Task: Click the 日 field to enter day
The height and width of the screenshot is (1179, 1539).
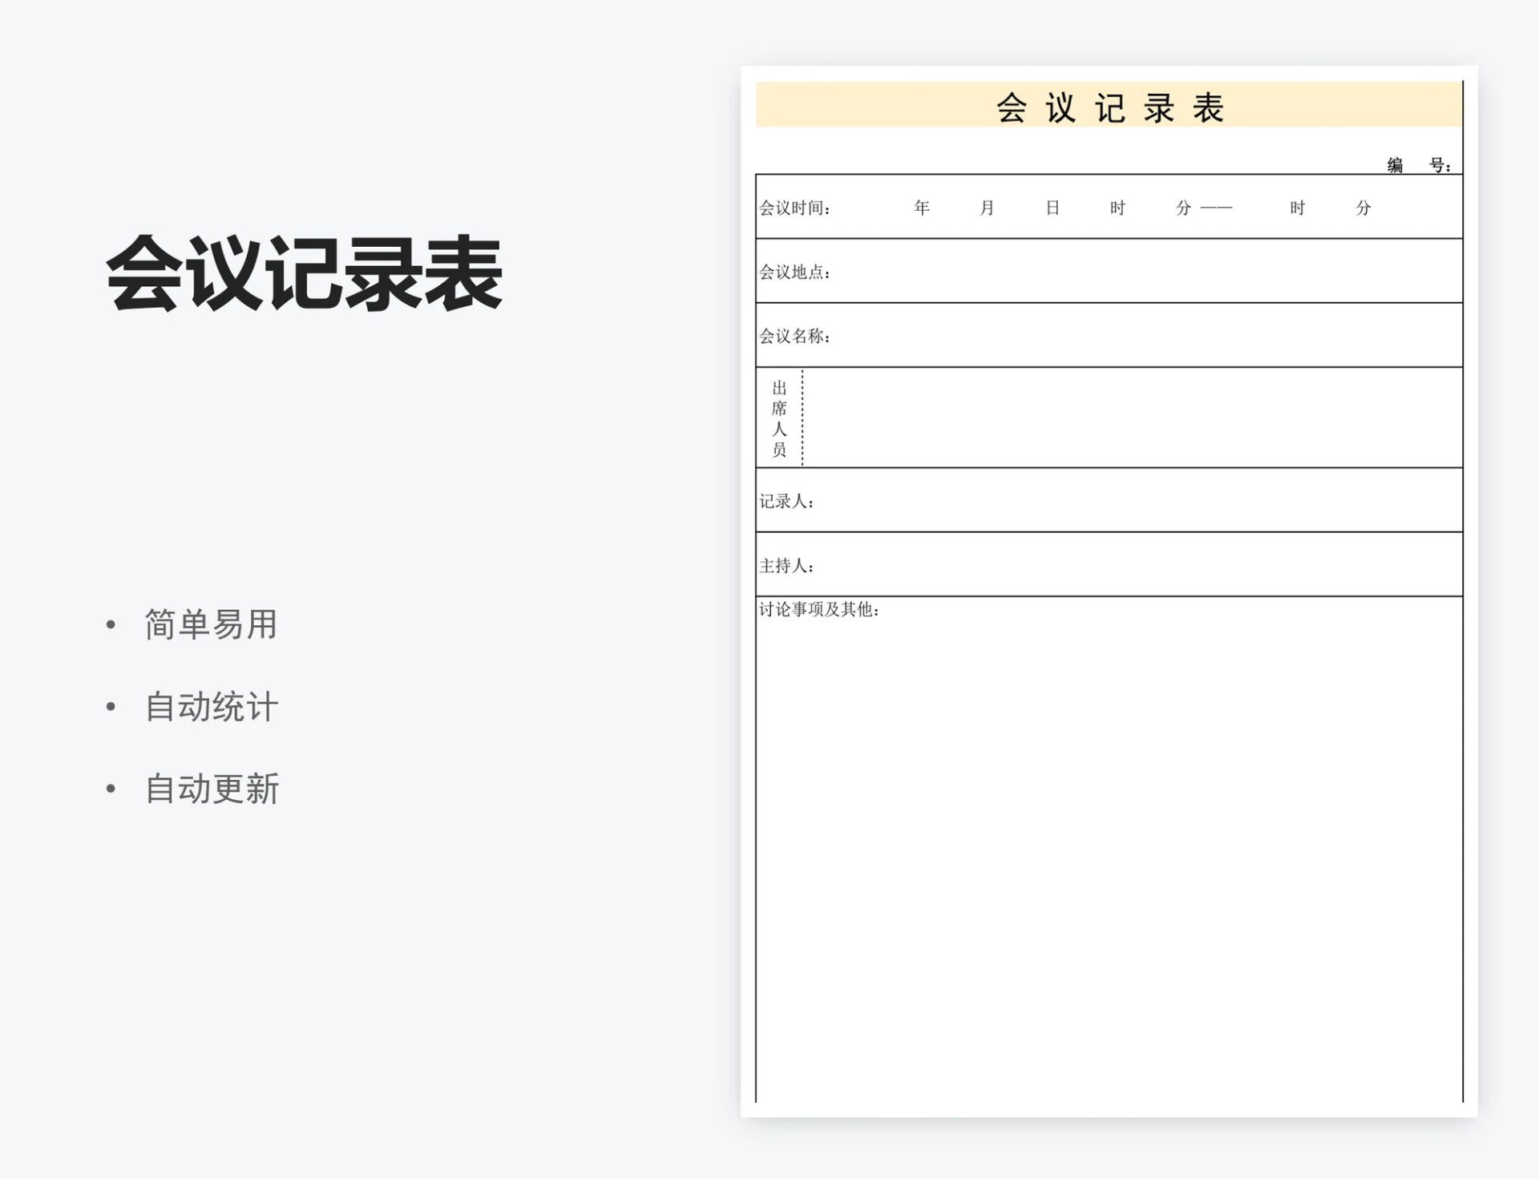Action: click(1052, 207)
